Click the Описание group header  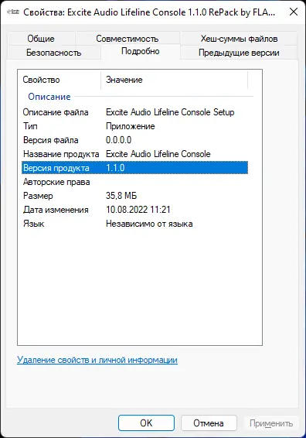click(x=49, y=97)
